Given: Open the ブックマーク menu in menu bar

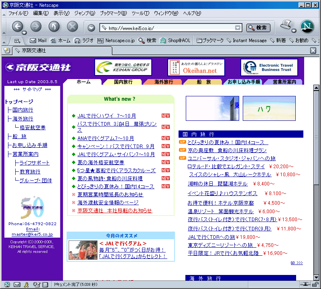Looking at the screenshot, I should pos(113,13).
